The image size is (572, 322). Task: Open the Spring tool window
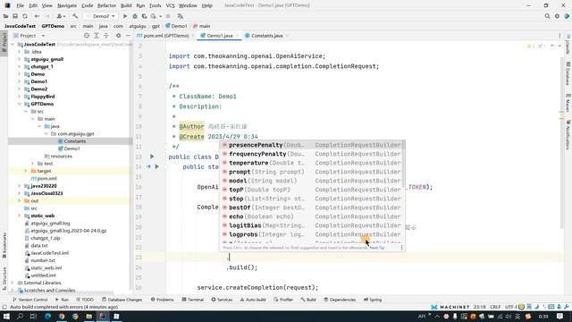pos(373,300)
